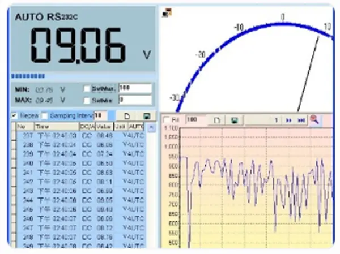Select log row number 246

pyautogui.click(x=80, y=219)
